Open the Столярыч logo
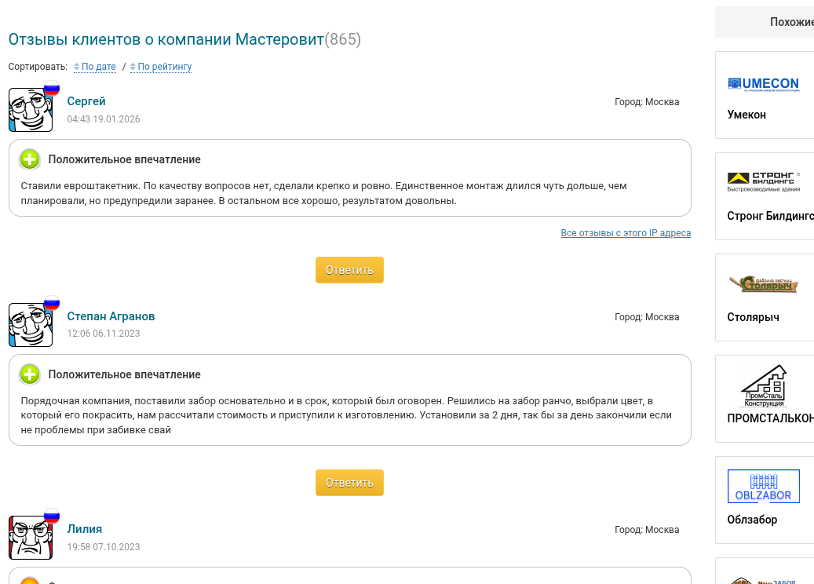This screenshot has height=584, width=814. [764, 284]
